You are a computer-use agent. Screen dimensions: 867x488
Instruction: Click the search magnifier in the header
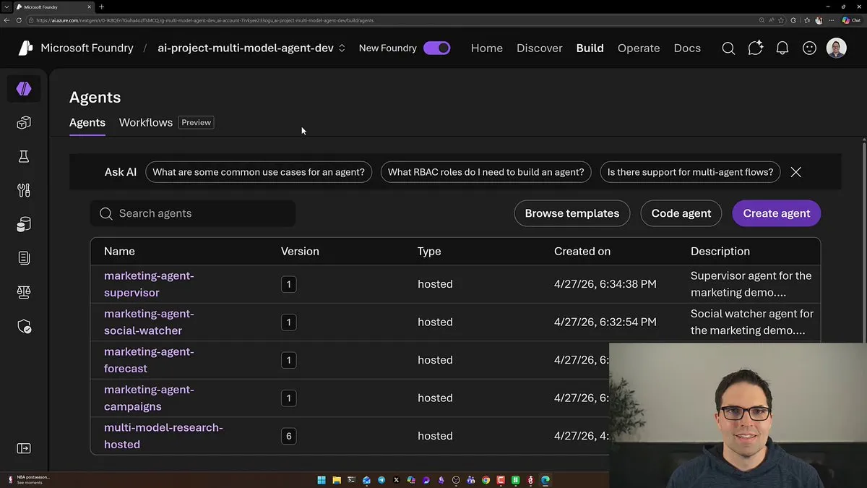pyautogui.click(x=728, y=48)
